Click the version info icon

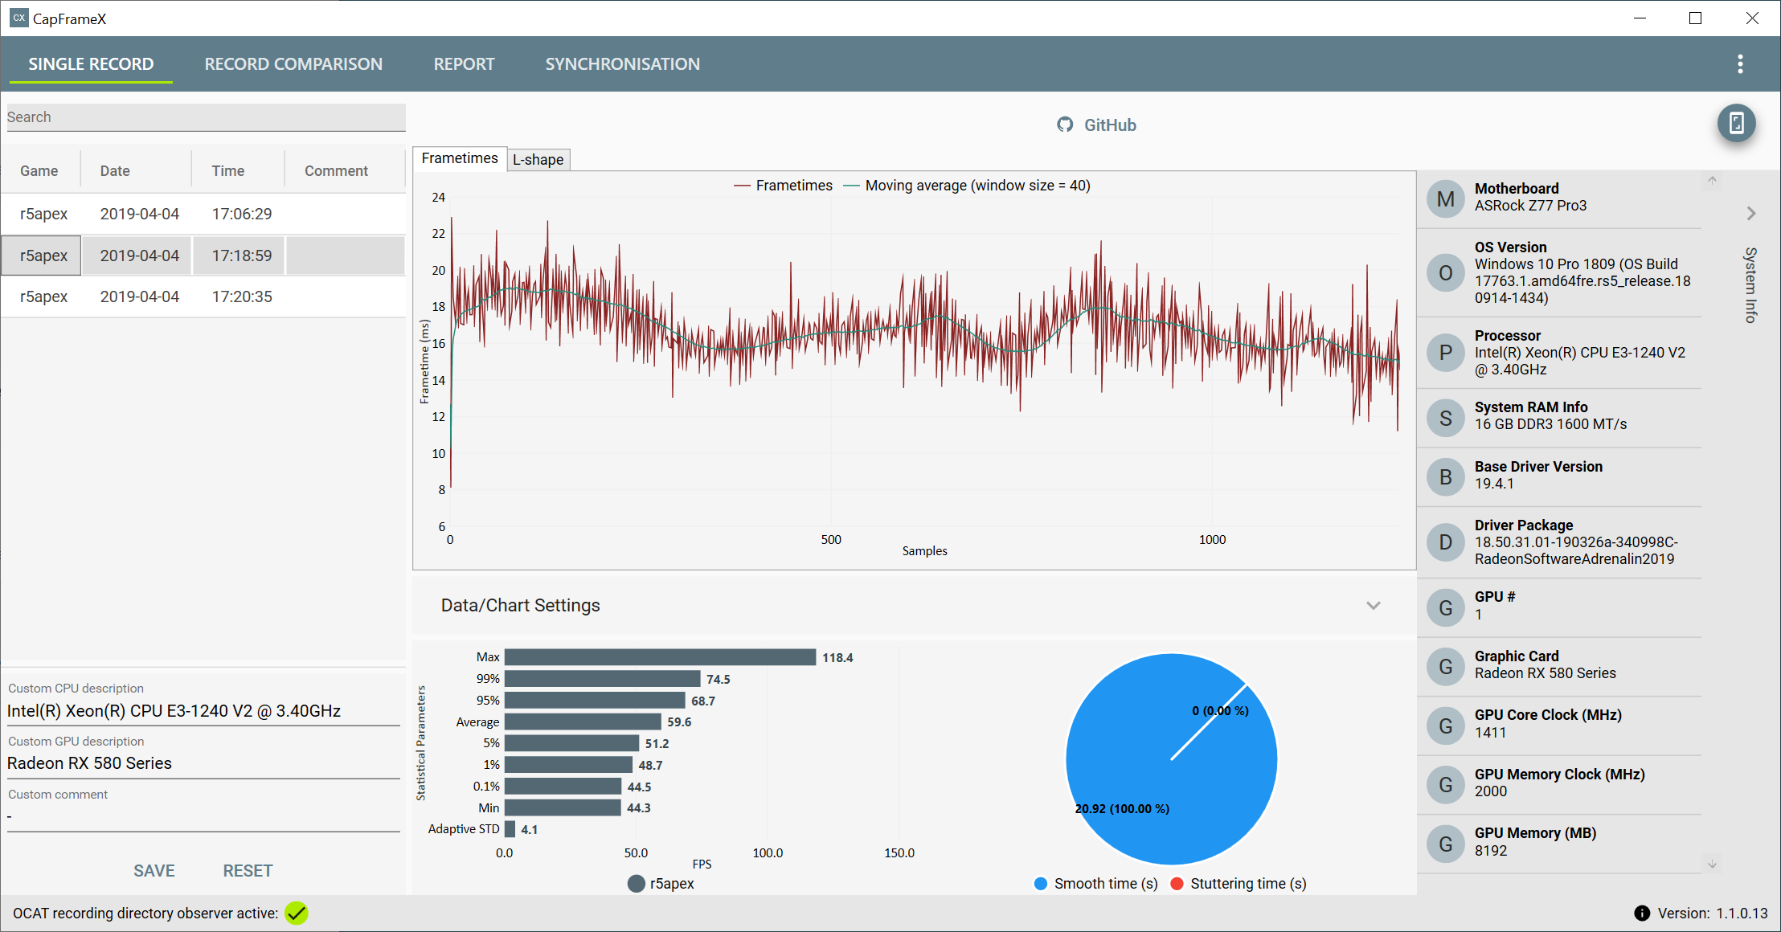[1641, 913]
